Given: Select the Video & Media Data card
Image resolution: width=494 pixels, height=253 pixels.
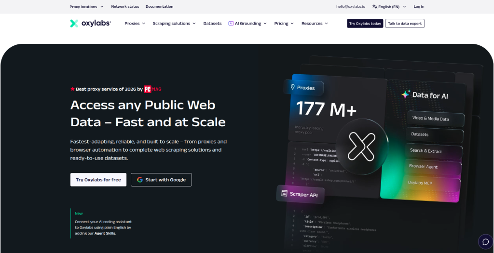Looking at the screenshot, I should pyautogui.click(x=436, y=119).
